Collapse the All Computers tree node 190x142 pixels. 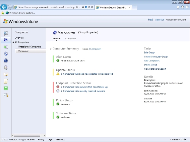(x=13, y=42)
